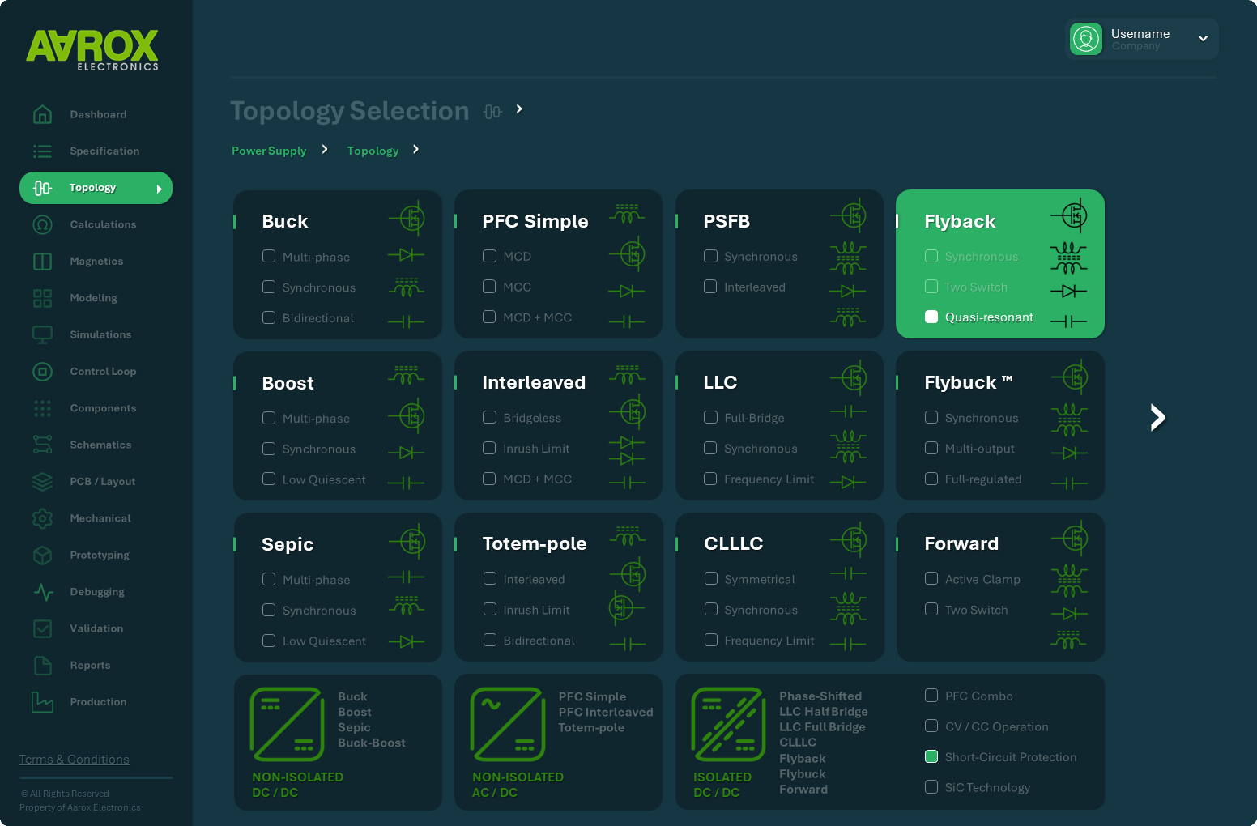This screenshot has width=1257, height=826.
Task: Open the Terms & Conditions link
Action: click(74, 759)
